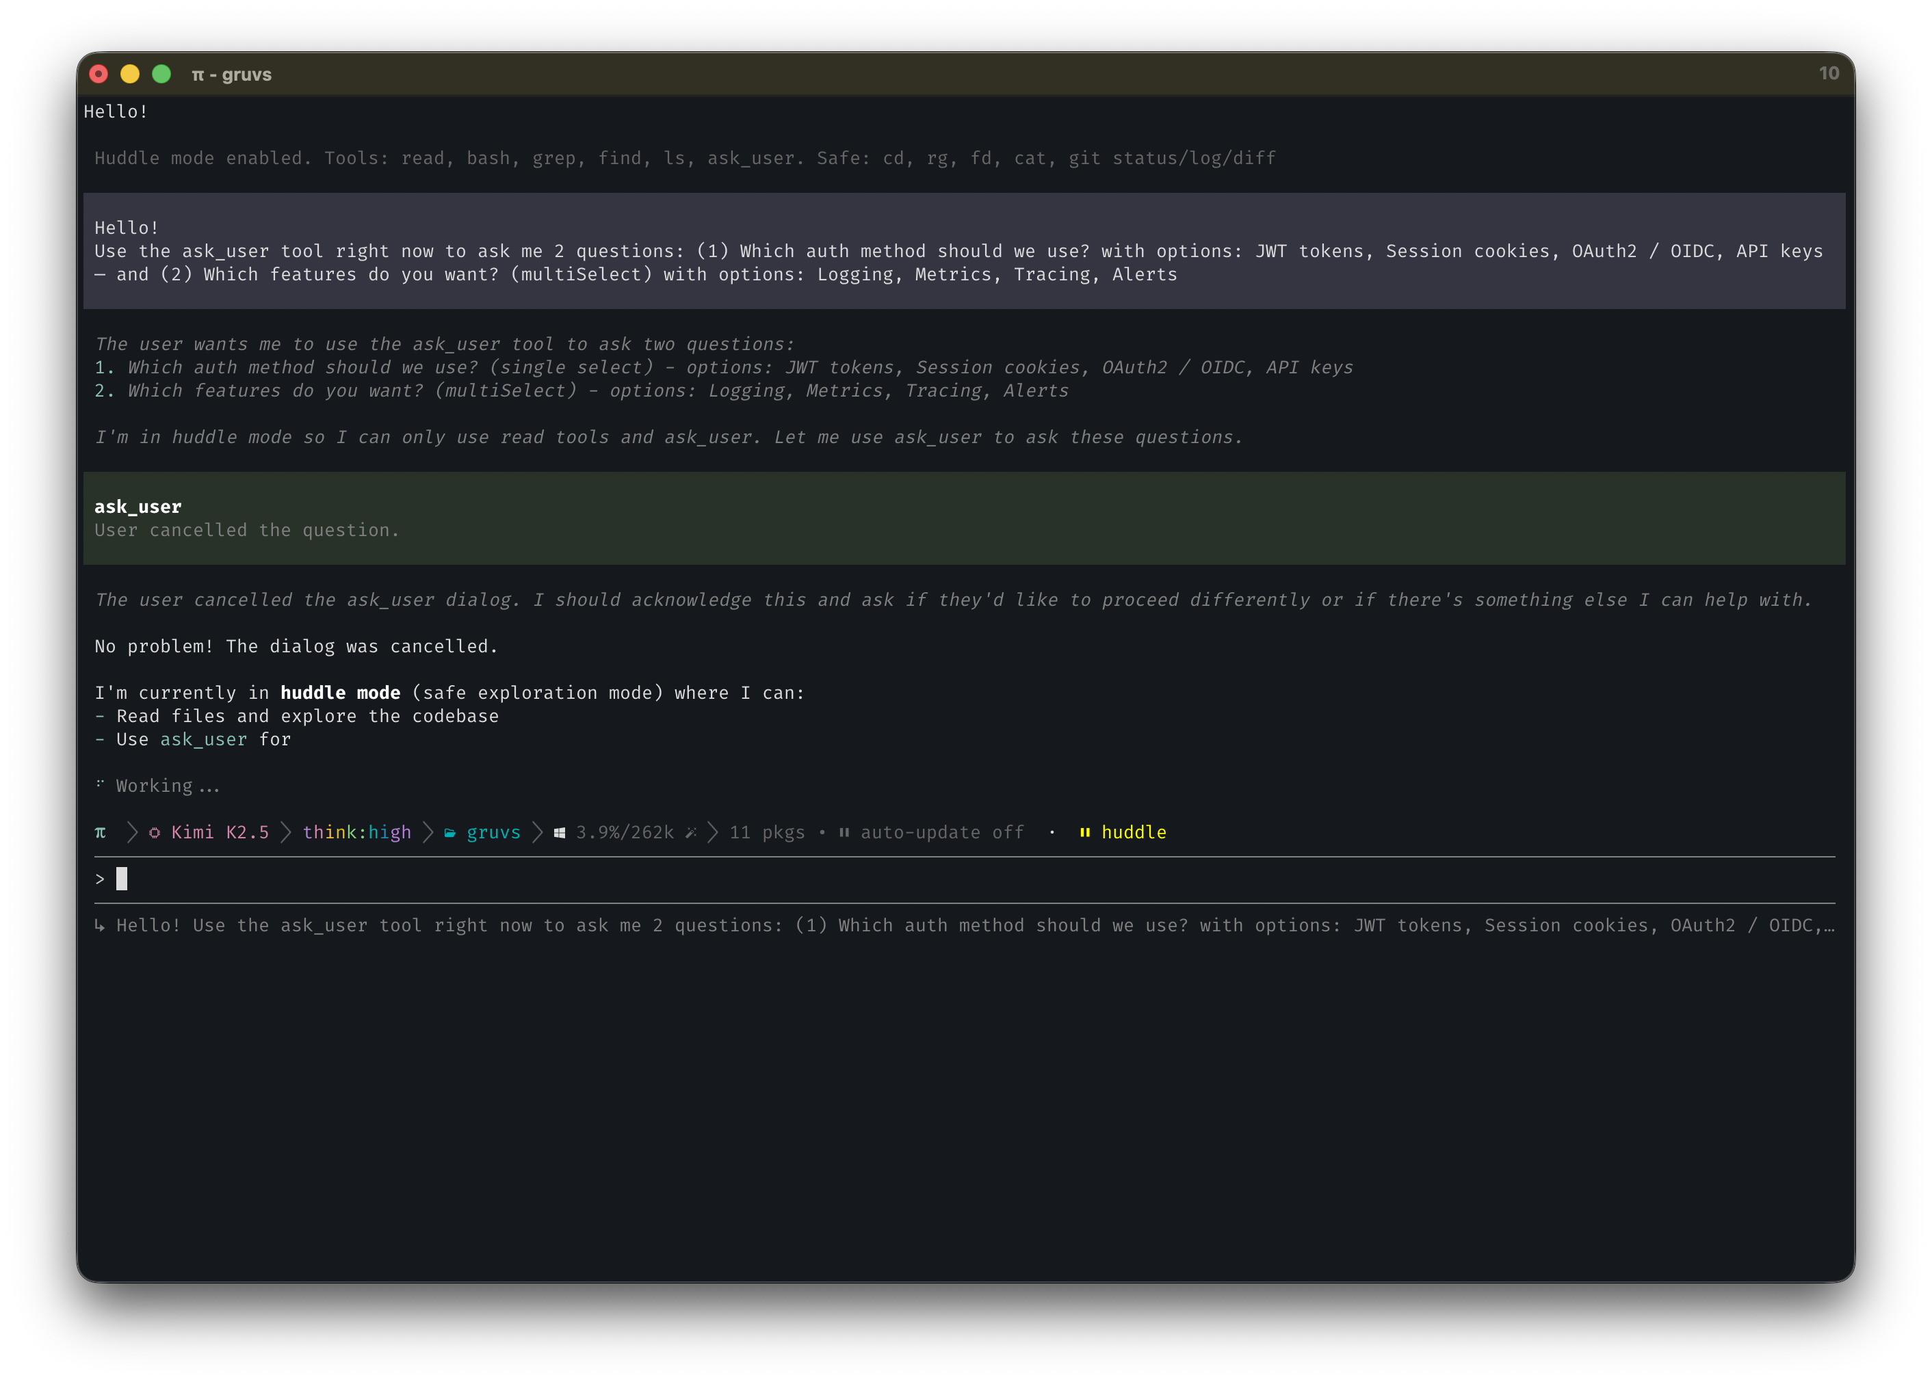The image size is (1932, 1384).
Task: Click the thinking line listing the feature options
Action: [x=582, y=390]
